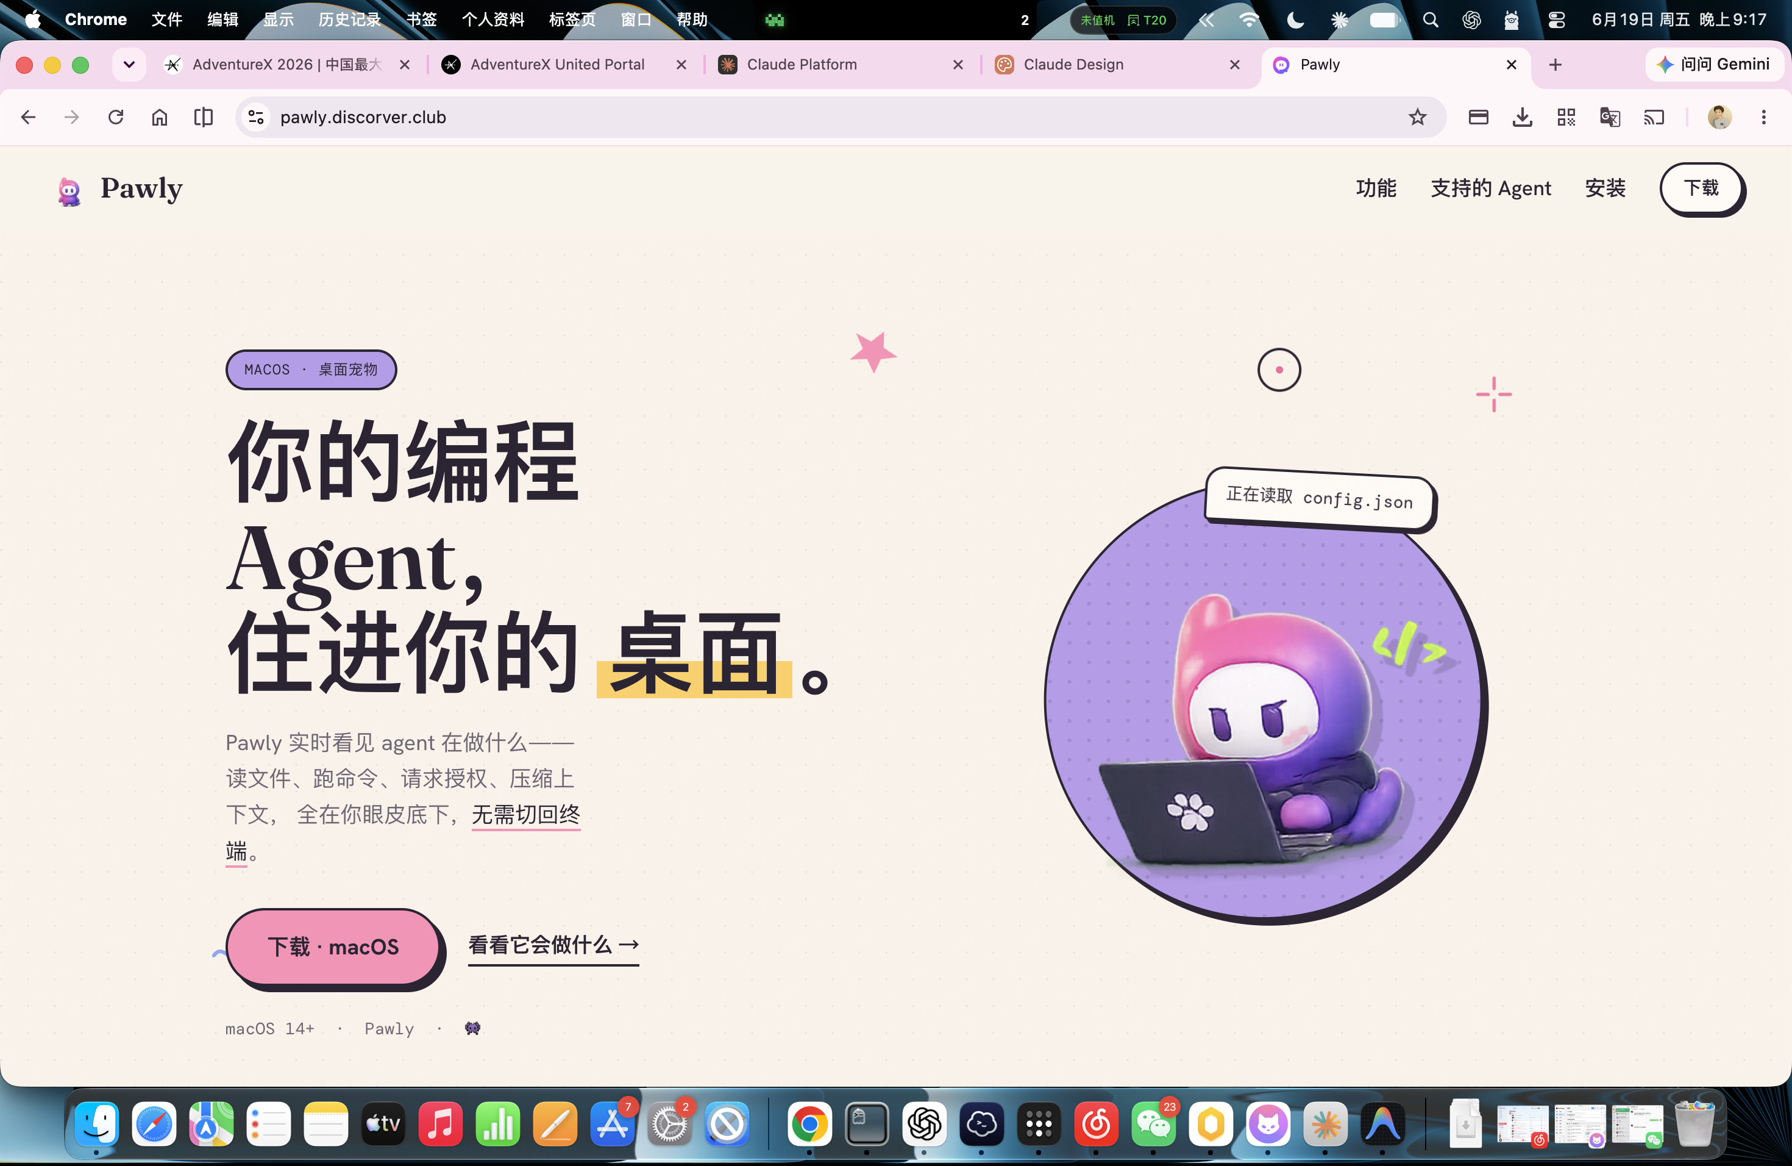Open the orange starburst Claude app in Dock

tap(1325, 1125)
